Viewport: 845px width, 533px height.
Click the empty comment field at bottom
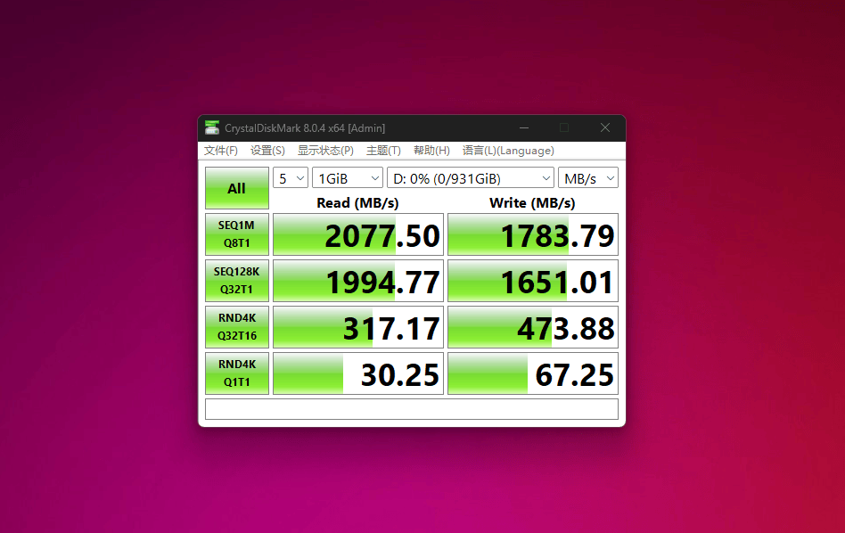[x=411, y=409]
